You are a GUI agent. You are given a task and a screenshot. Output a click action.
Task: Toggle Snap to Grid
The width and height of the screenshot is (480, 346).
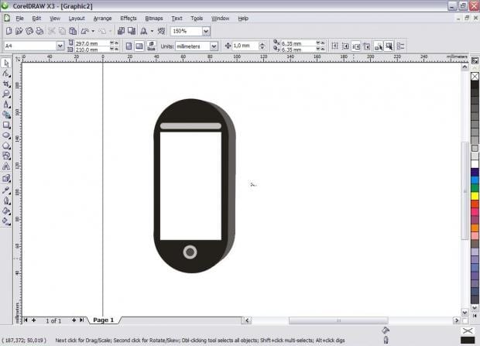[334, 46]
